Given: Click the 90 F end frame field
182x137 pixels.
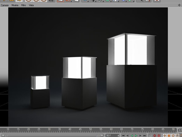Looking at the screenshot, I should (x=112, y=135).
